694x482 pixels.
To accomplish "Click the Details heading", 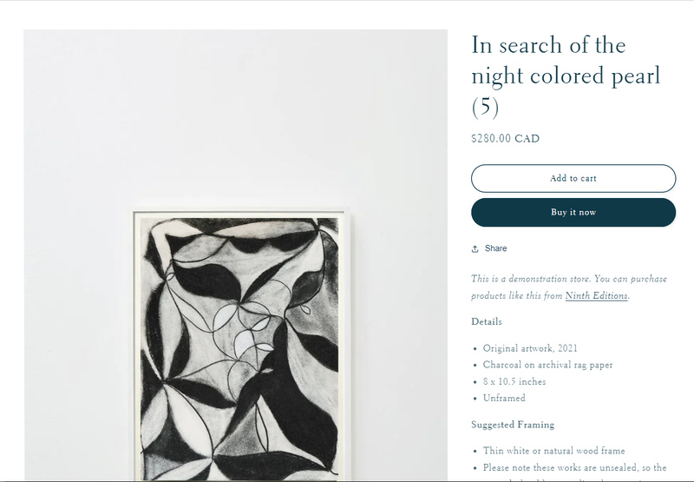I will coord(487,321).
